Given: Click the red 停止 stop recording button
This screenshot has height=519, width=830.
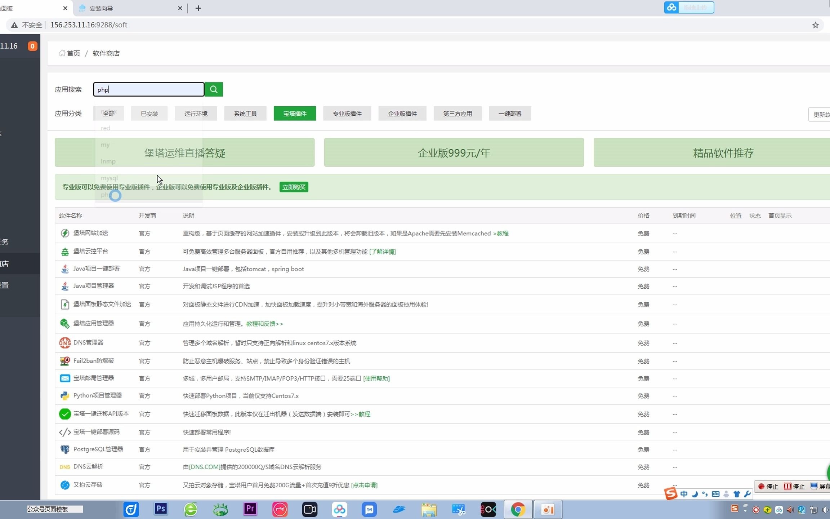Looking at the screenshot, I should pyautogui.click(x=768, y=487).
